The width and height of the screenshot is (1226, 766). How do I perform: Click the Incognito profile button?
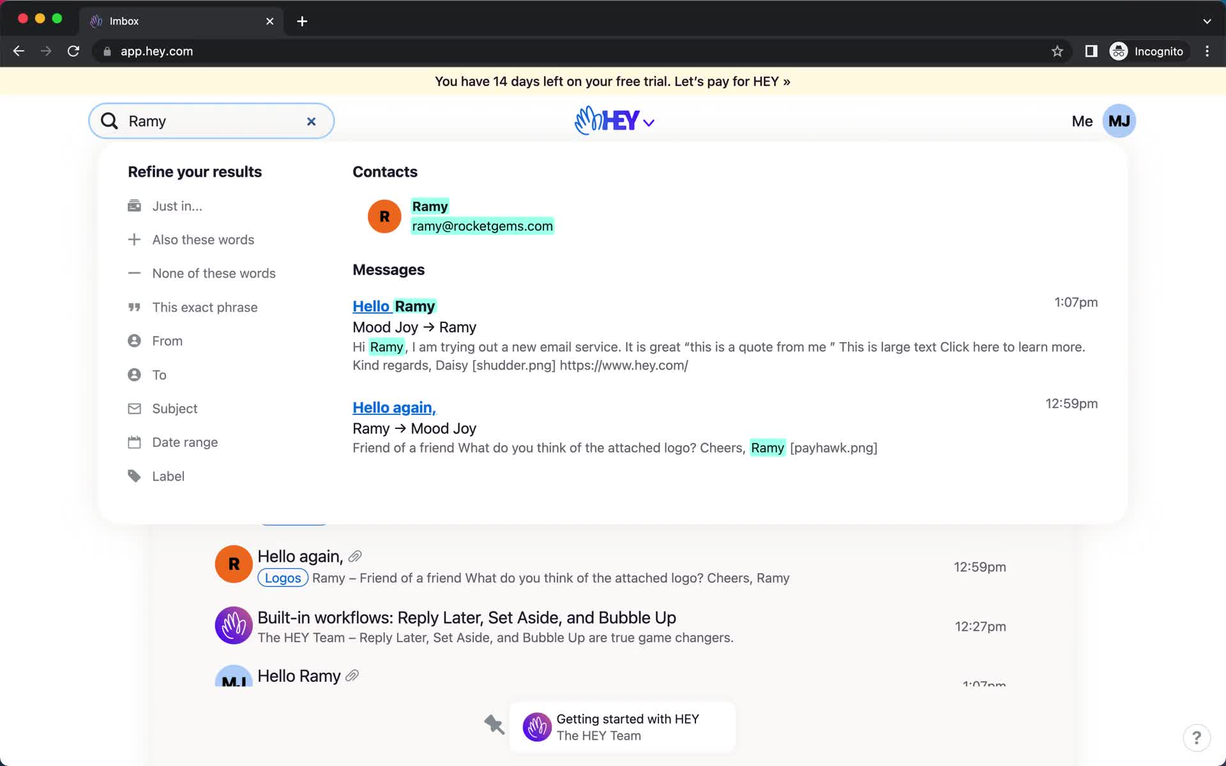(x=1147, y=51)
